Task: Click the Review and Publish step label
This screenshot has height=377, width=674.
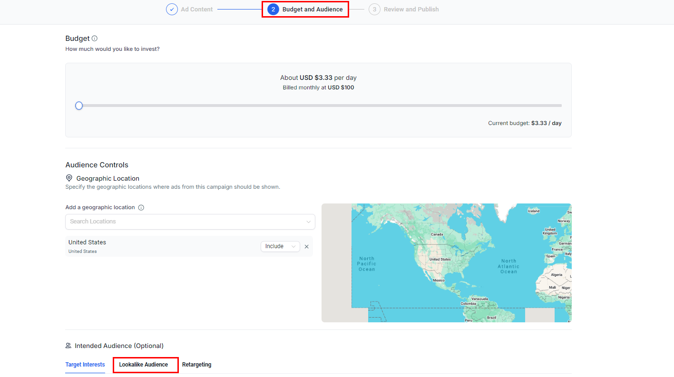Action: click(x=411, y=10)
